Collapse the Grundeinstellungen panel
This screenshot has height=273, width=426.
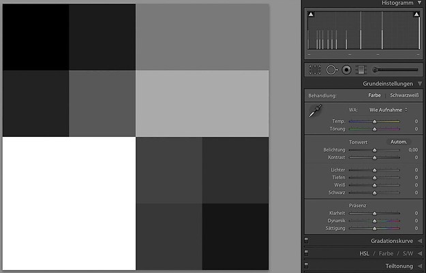coord(420,84)
